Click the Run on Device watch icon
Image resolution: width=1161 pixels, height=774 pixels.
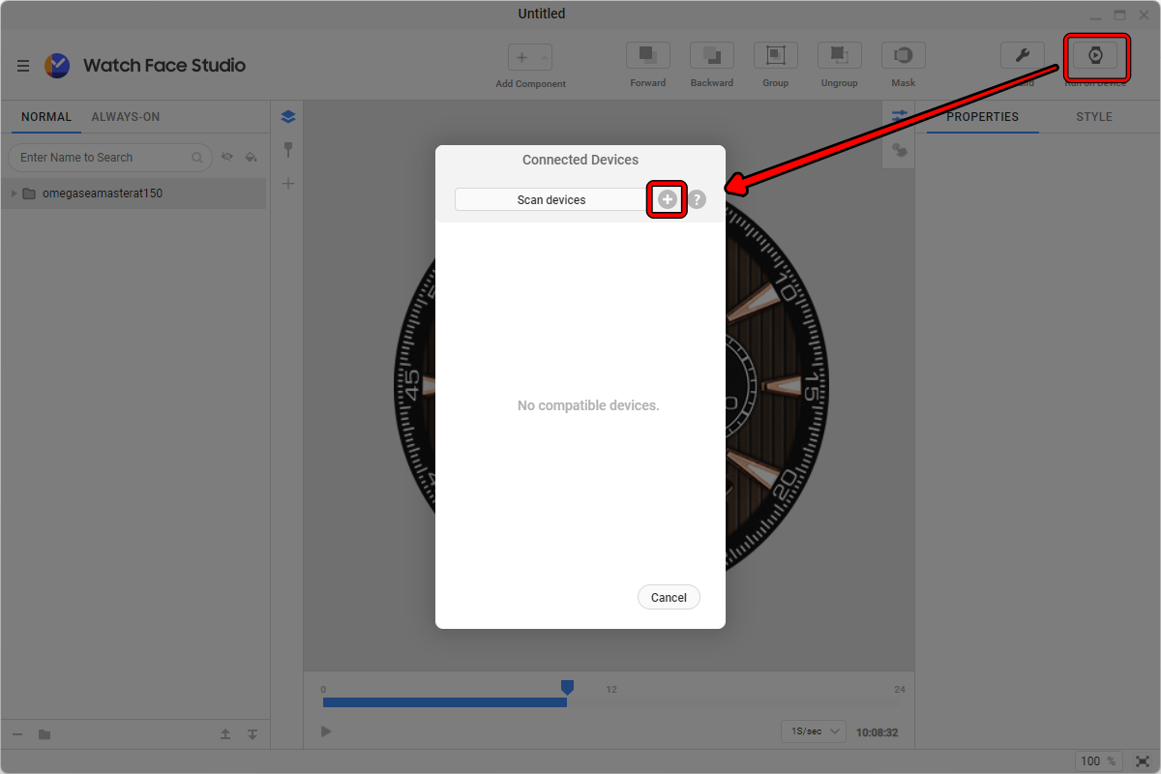point(1095,55)
